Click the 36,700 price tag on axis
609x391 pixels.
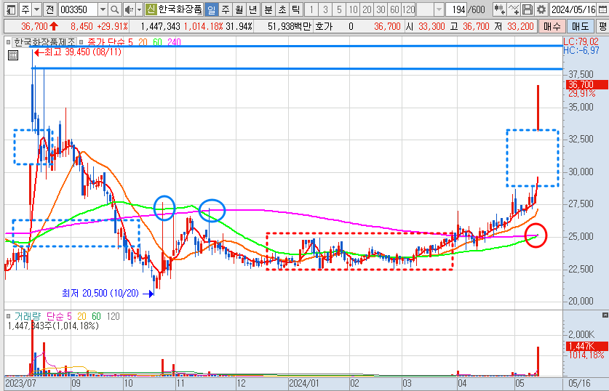click(586, 84)
